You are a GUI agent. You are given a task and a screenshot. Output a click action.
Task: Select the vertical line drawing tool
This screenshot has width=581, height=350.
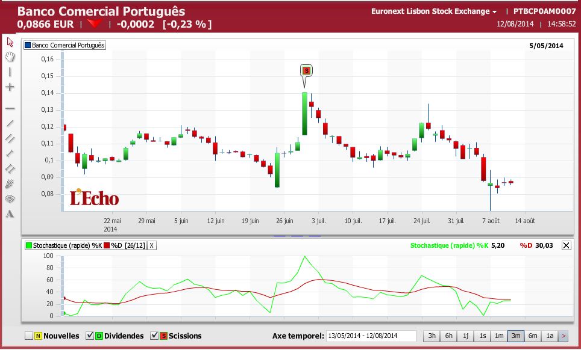(10, 72)
